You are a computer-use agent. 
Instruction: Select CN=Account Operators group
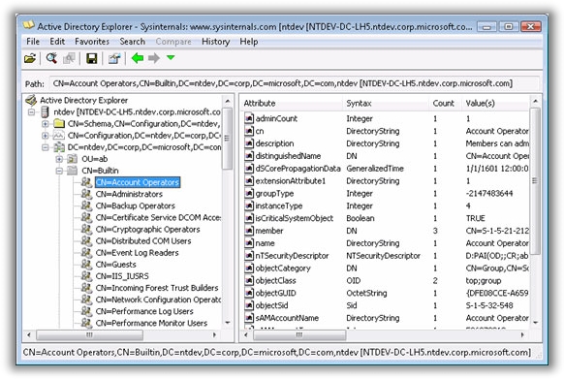[138, 182]
